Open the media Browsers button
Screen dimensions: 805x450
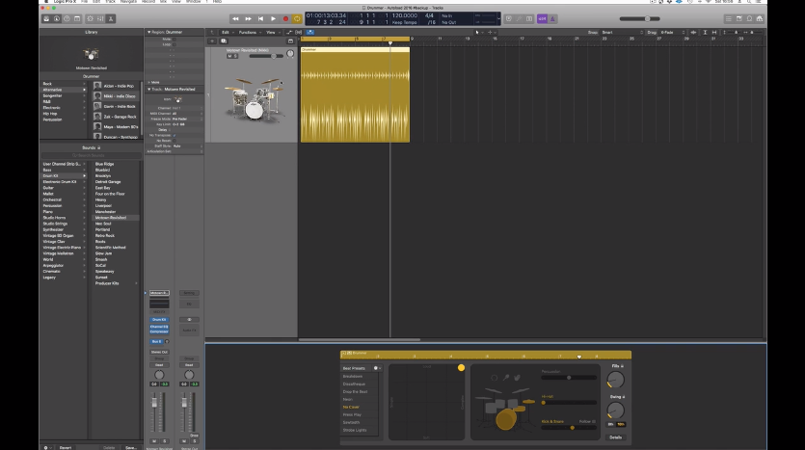760,19
